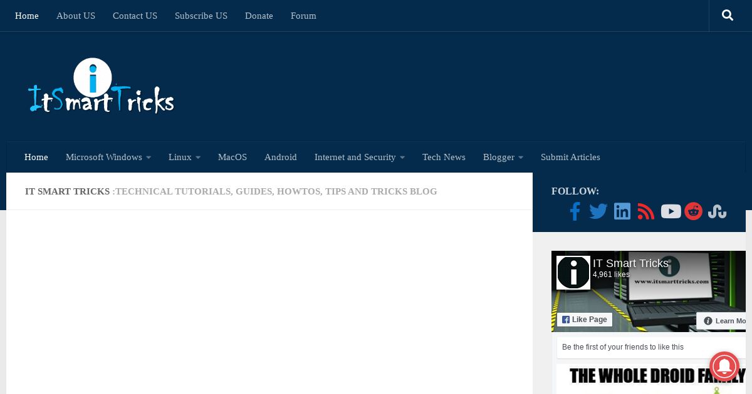Image resolution: width=752 pixels, height=394 pixels.
Task: Open the StumbleUpon follow icon
Action: click(x=718, y=212)
